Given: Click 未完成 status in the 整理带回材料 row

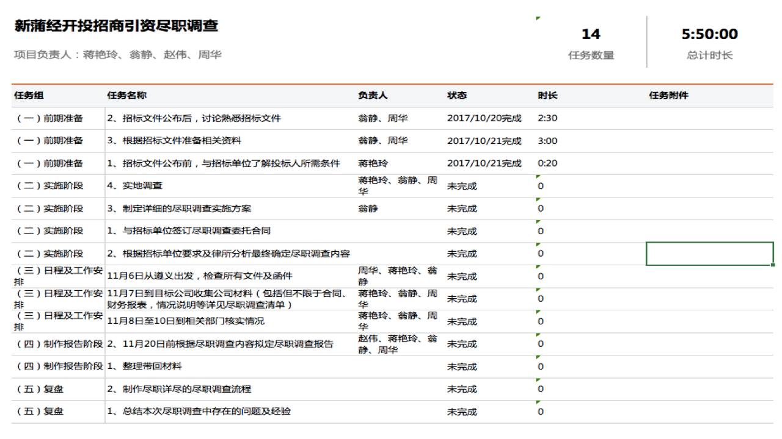Looking at the screenshot, I should pos(462,366).
